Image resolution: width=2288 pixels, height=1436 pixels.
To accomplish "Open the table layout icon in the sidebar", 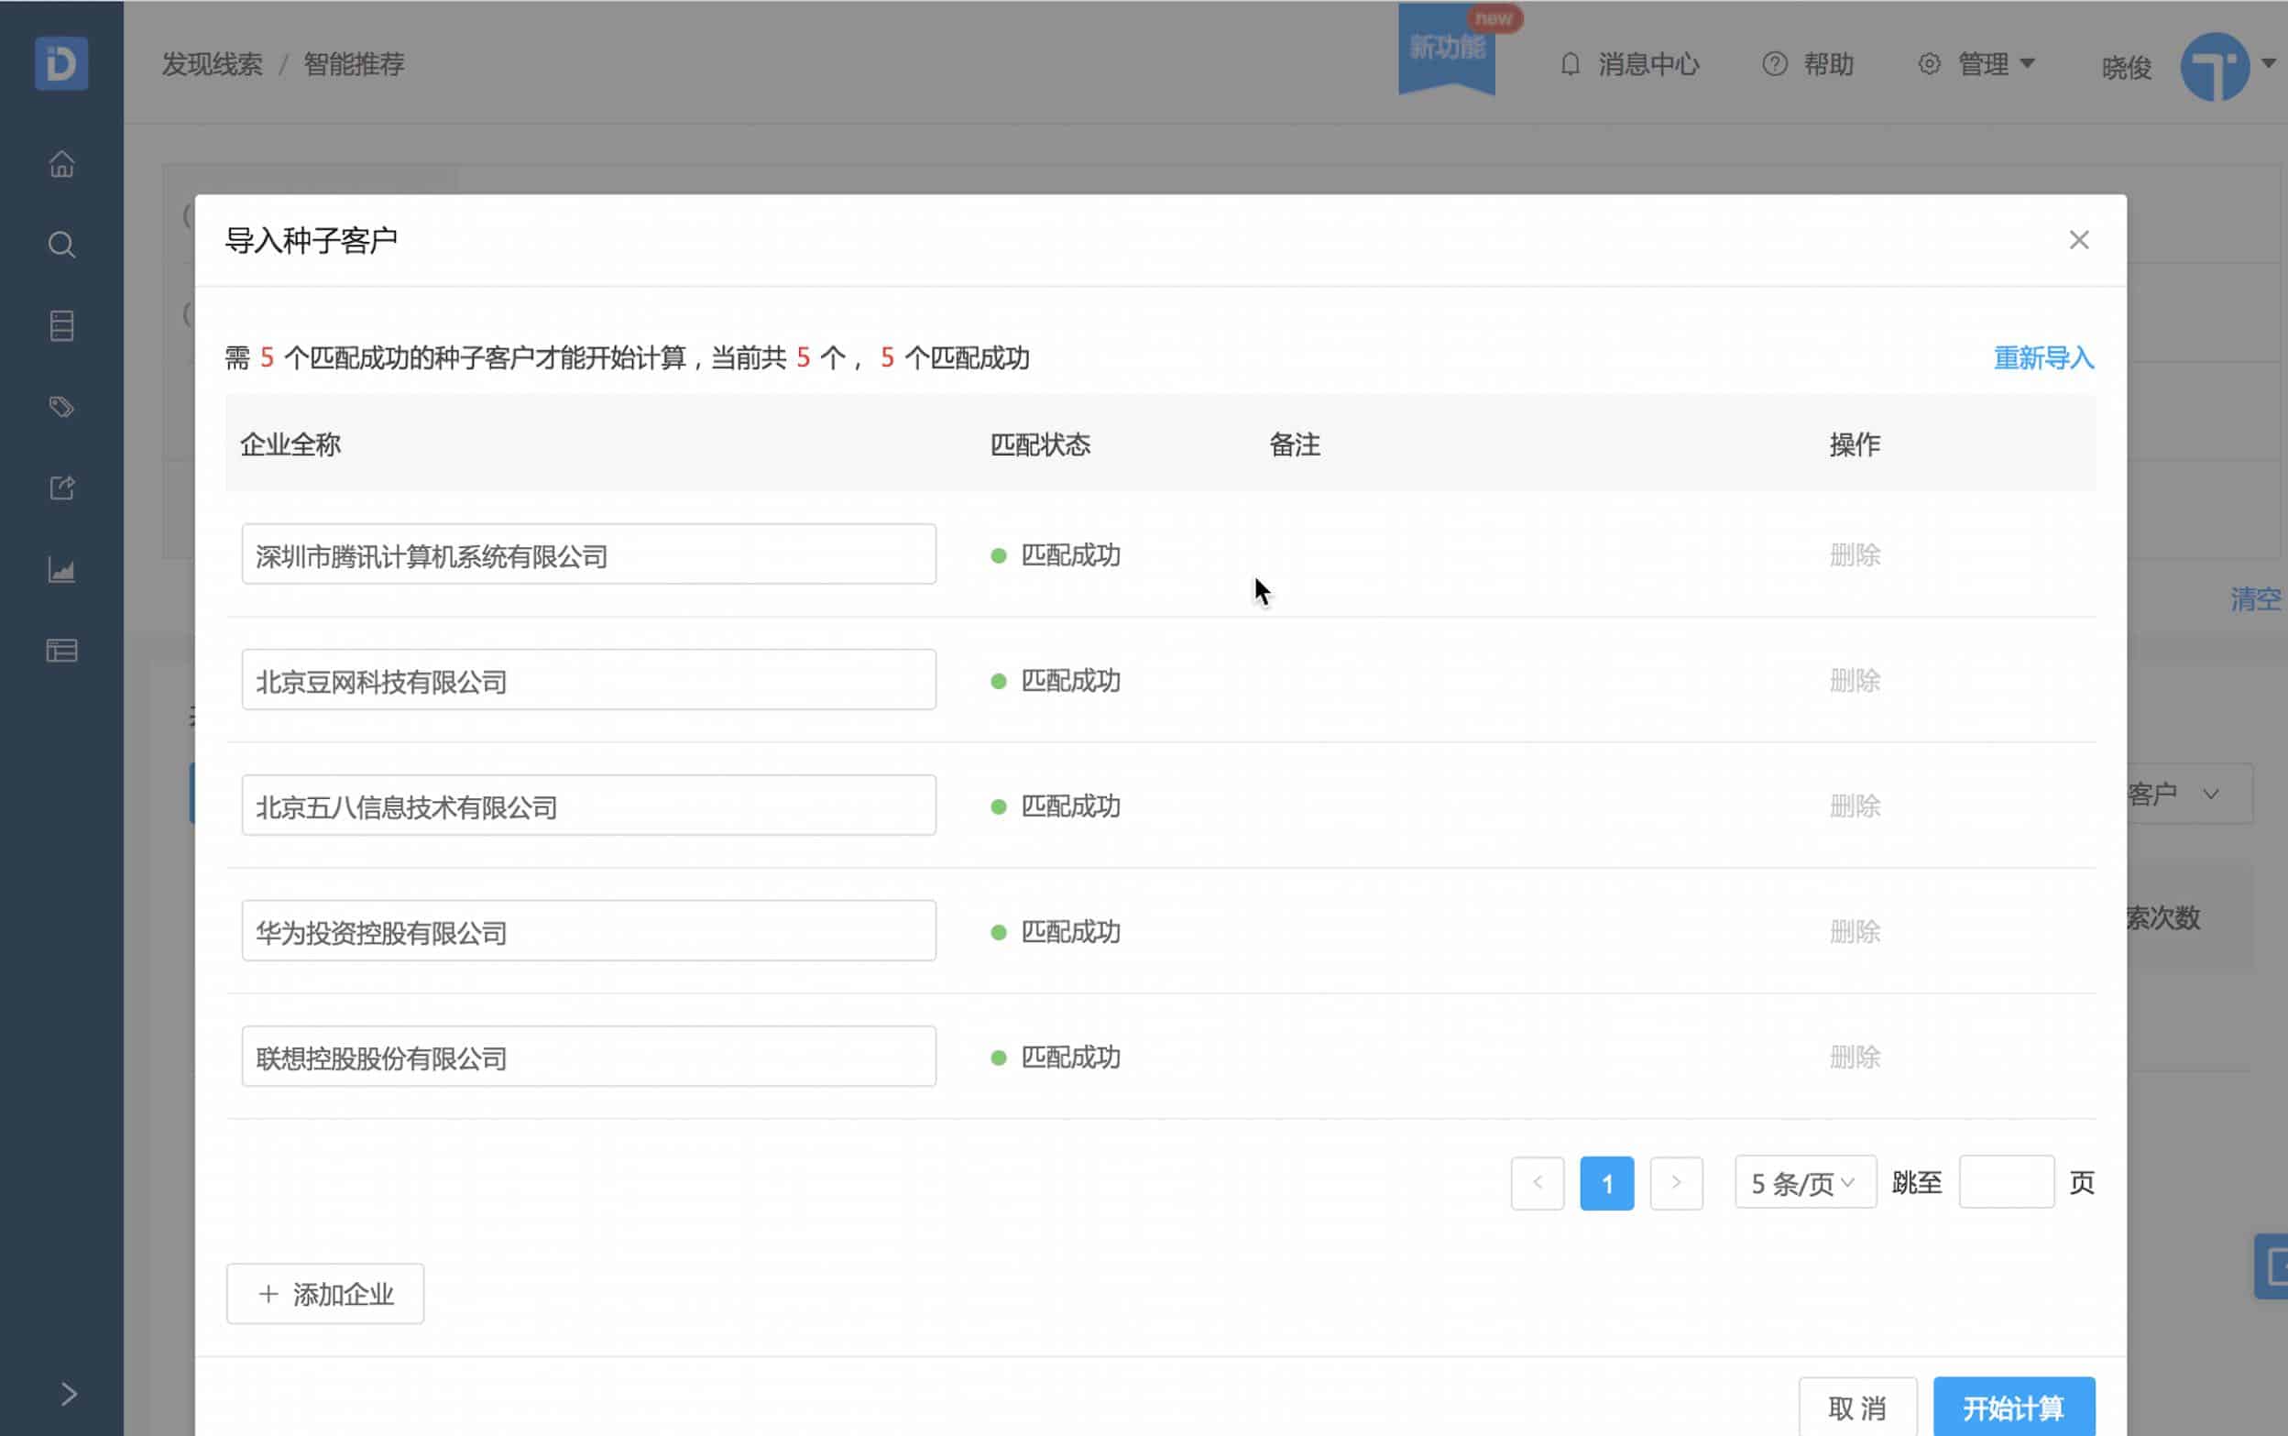I will point(61,651).
